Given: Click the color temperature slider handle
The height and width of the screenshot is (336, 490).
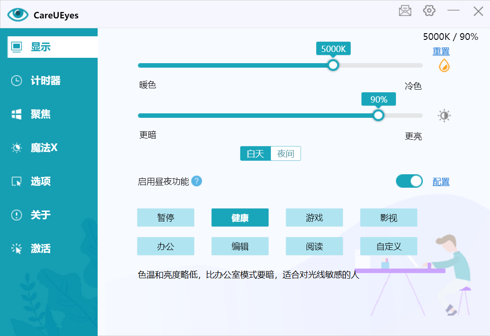Looking at the screenshot, I should click(333, 65).
